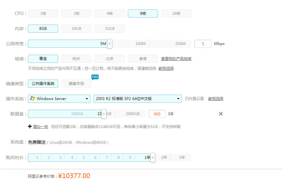Screen dimensions: 283x184
Task: Click 增加一块 link to add disk
Action: tap(41, 127)
